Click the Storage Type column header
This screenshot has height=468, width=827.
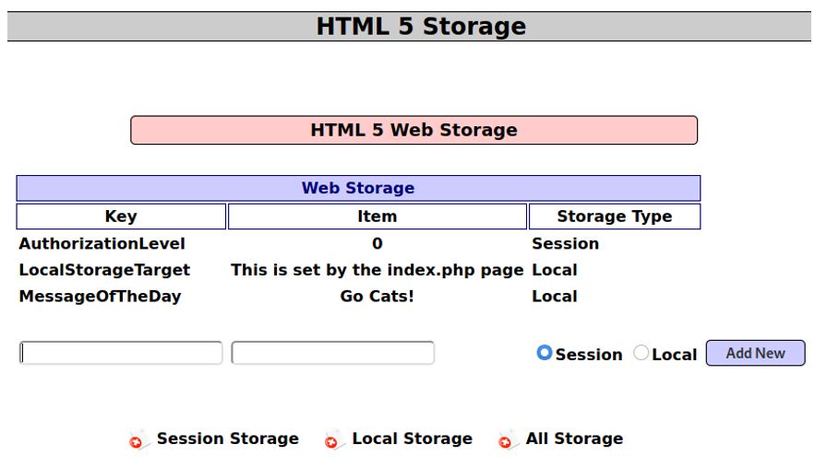614,217
